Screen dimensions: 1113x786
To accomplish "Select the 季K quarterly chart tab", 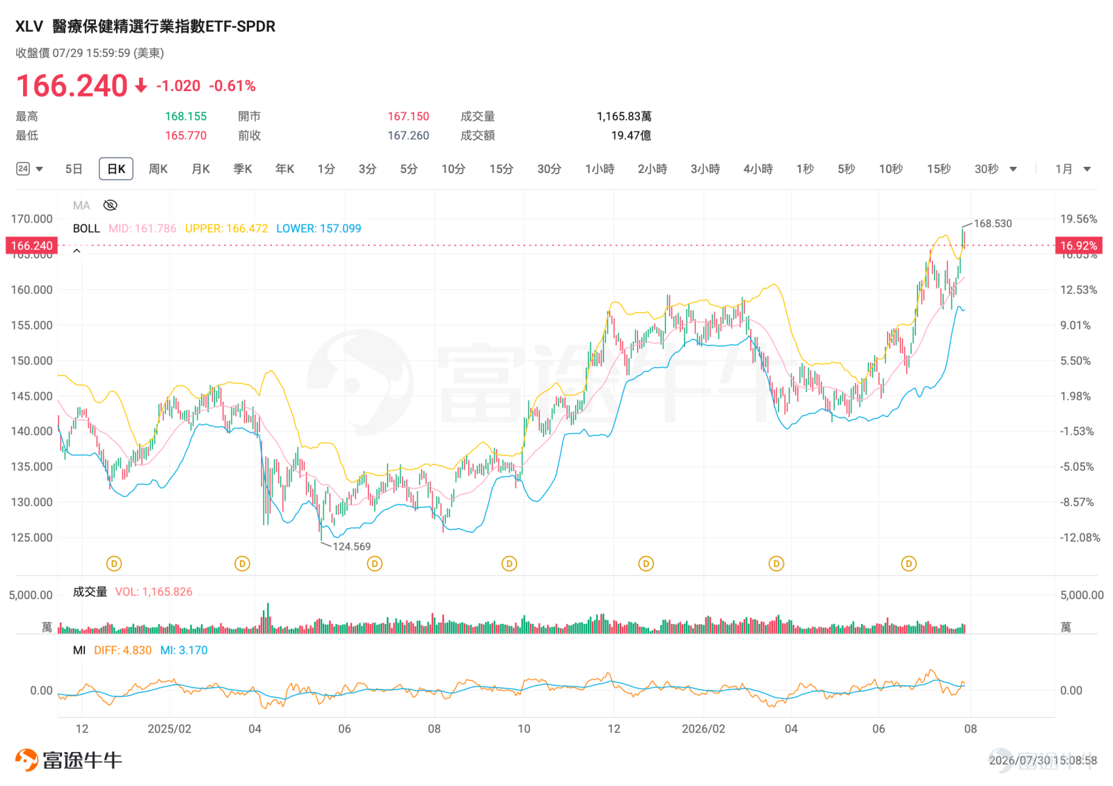I will [243, 169].
